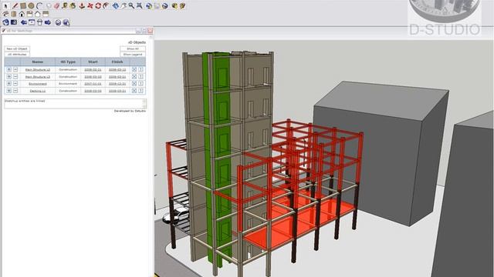Edit finish date of Environment row

coord(117,84)
